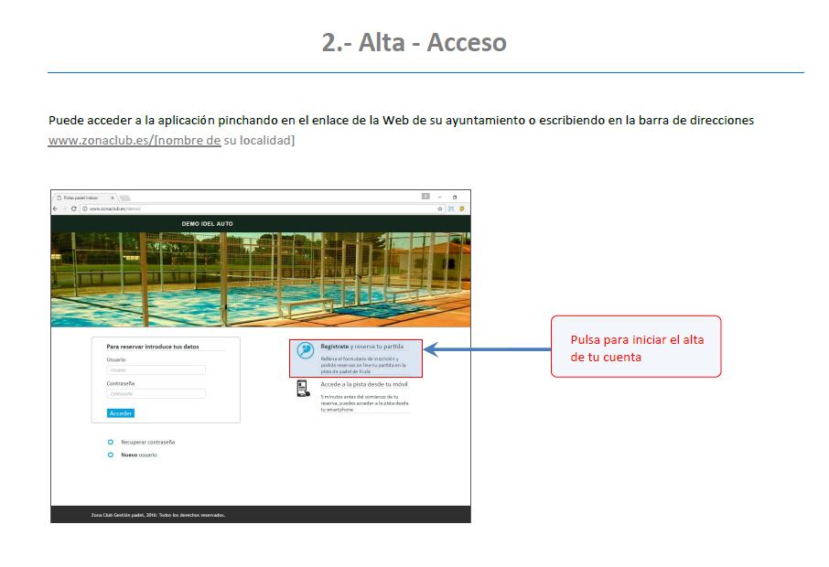The image size is (829, 567).
Task: Click the bookmark star in address bar
Action: coord(440,209)
